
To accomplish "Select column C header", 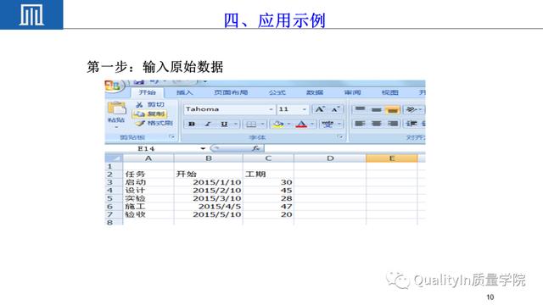I will [268, 158].
